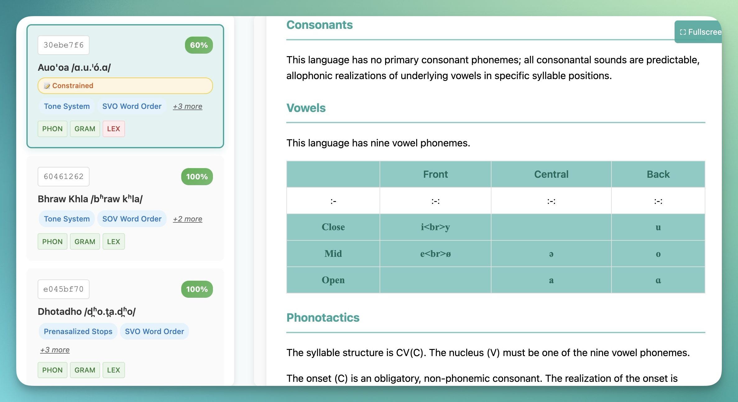Click PHON badge on Dhotadho card
The height and width of the screenshot is (402, 738).
(x=52, y=370)
